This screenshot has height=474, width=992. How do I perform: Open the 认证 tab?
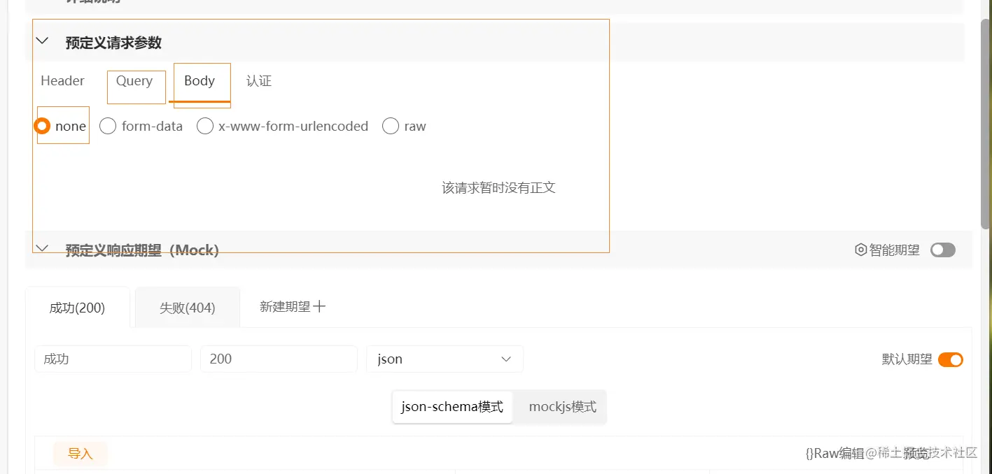coord(258,80)
